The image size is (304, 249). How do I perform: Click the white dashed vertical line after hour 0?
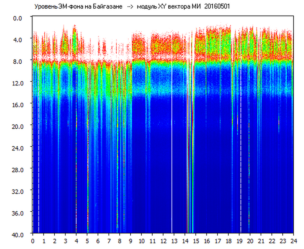[x=39, y=166]
